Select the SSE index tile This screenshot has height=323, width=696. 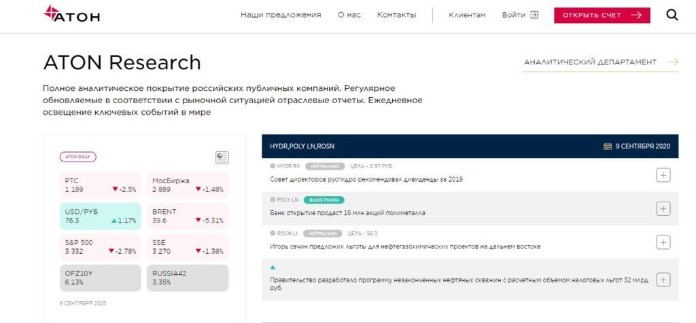pos(188,247)
